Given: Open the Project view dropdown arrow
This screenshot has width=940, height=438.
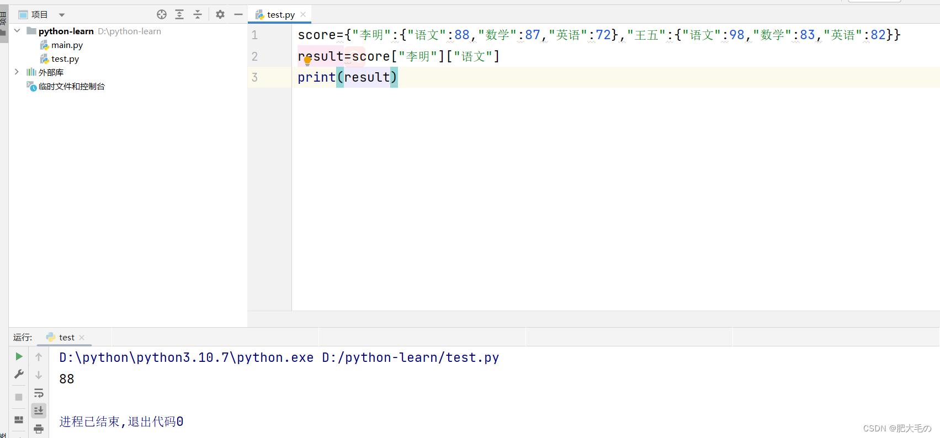Looking at the screenshot, I should tap(62, 15).
